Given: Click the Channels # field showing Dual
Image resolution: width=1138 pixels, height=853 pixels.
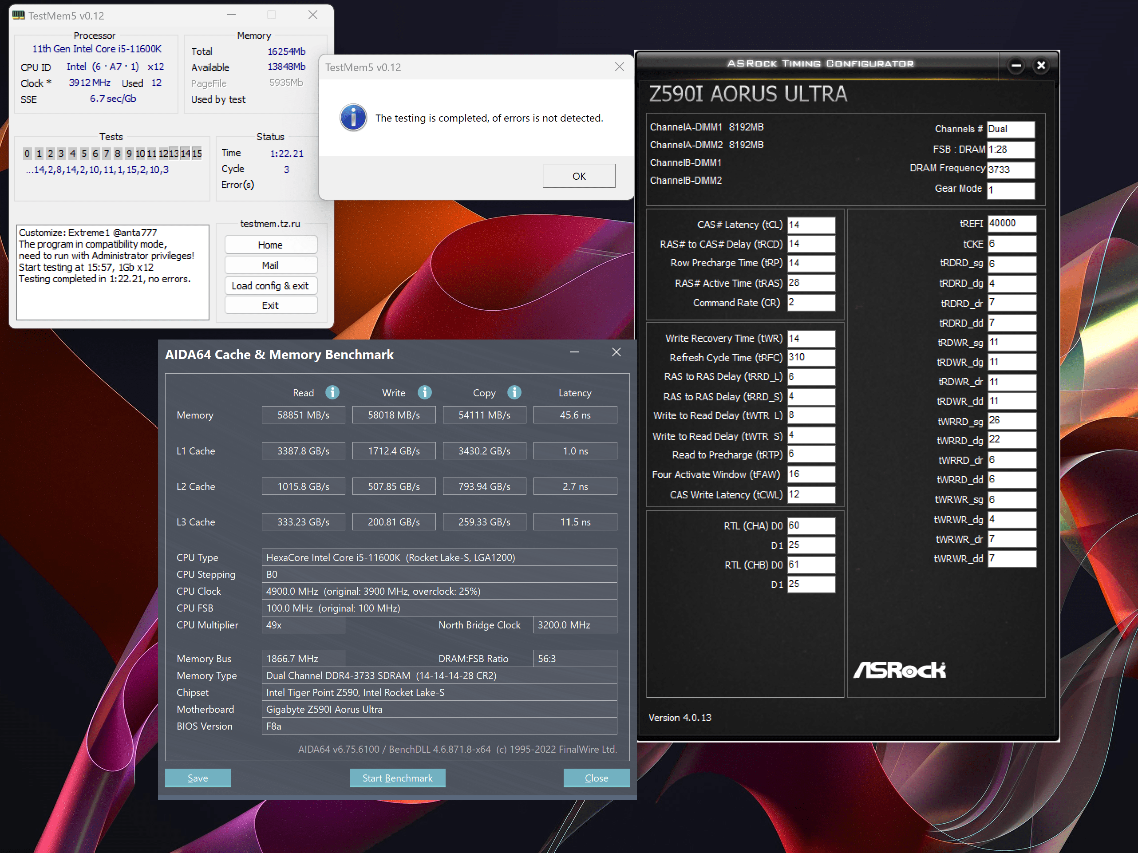Looking at the screenshot, I should [x=1011, y=129].
